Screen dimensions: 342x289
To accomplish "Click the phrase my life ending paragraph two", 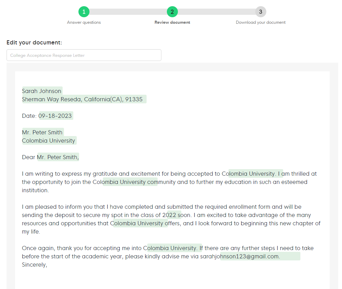I will coord(31,231).
